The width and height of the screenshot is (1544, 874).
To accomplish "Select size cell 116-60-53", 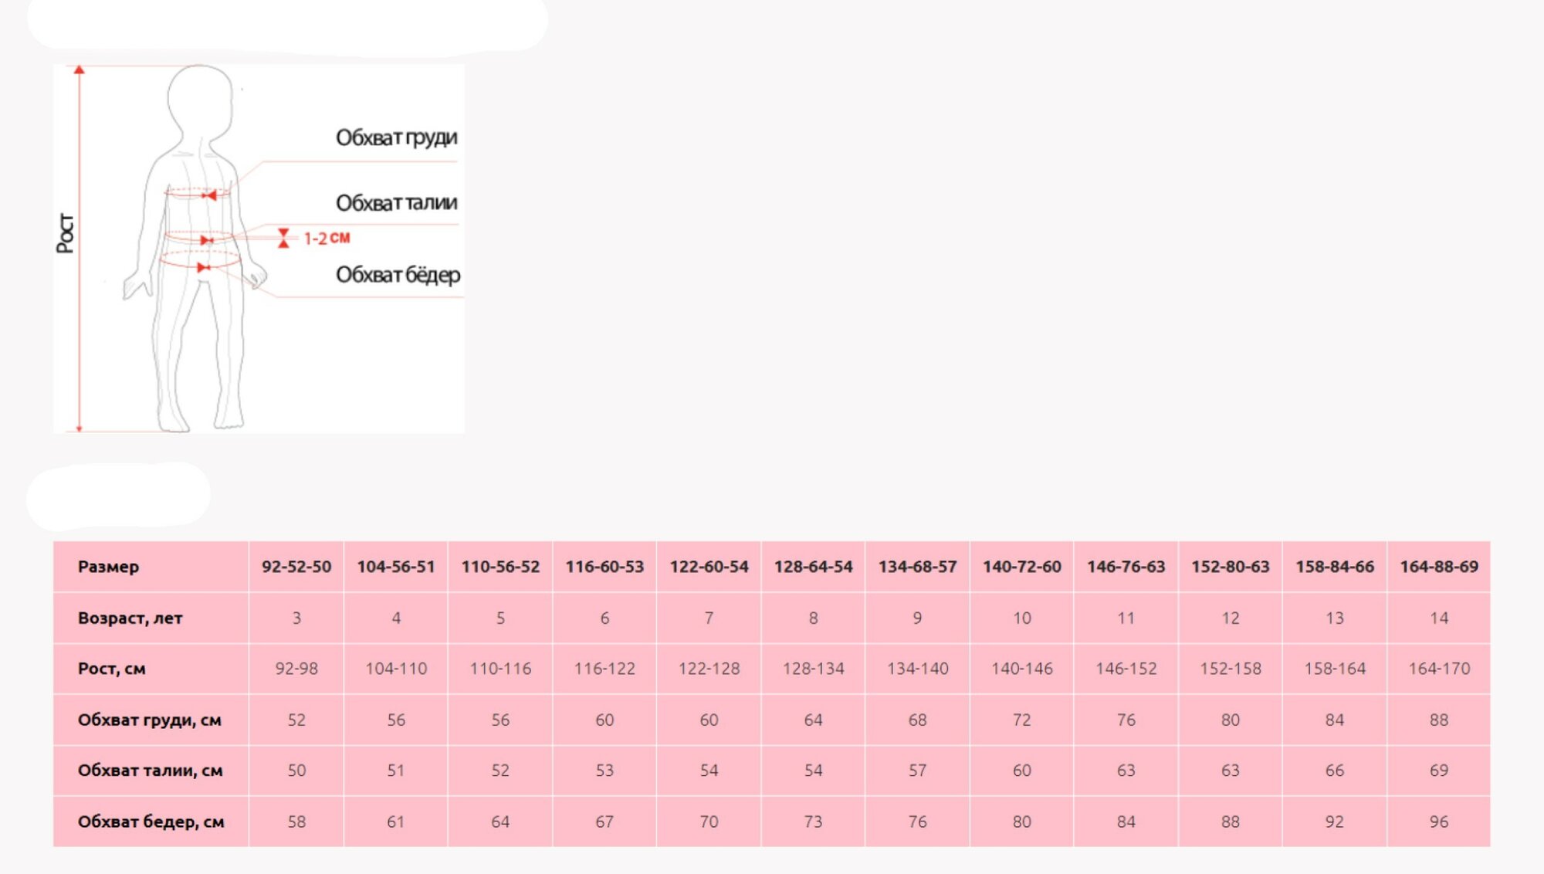I will [x=604, y=567].
